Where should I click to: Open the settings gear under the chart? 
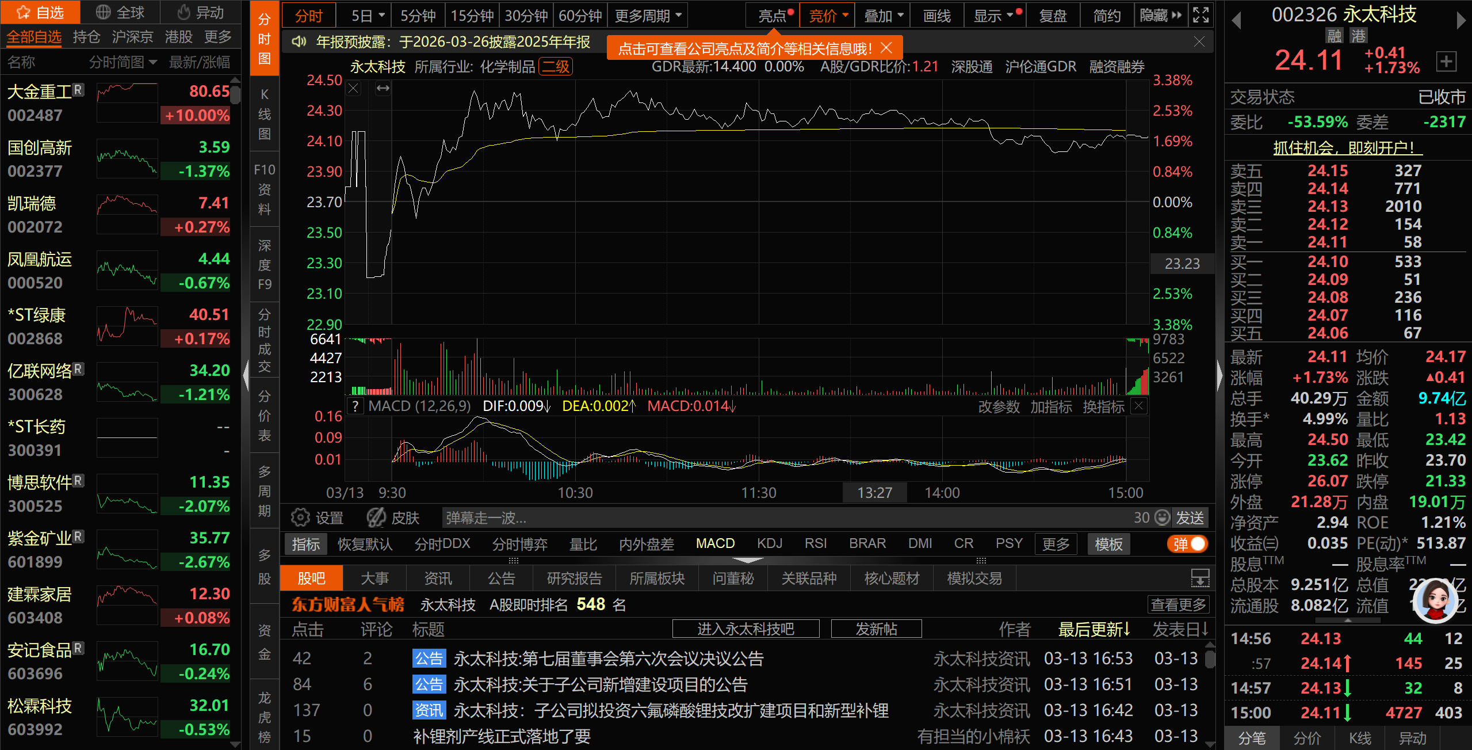pos(300,517)
